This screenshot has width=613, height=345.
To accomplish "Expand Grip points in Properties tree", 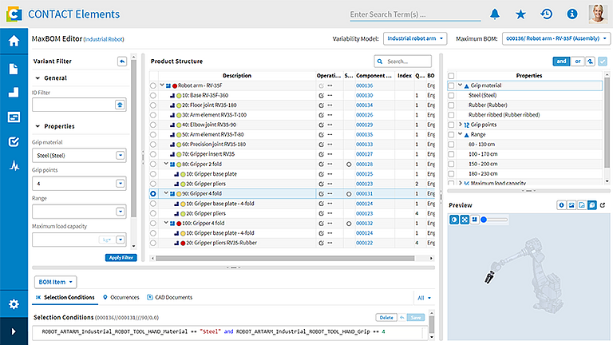I will pos(460,125).
